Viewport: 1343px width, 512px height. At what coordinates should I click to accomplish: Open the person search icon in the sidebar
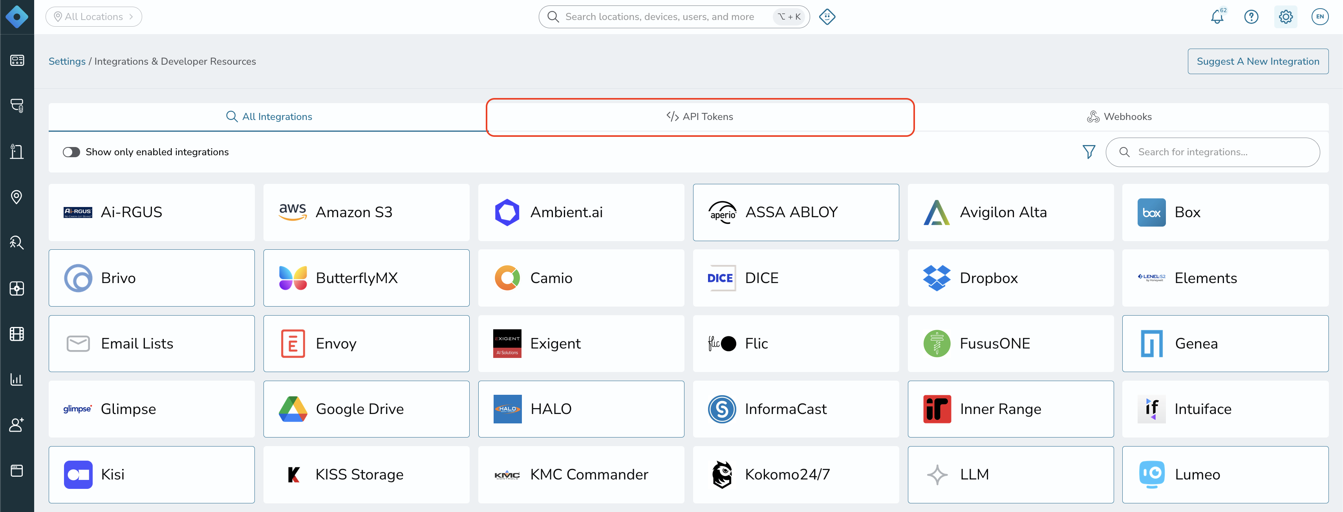pos(16,242)
